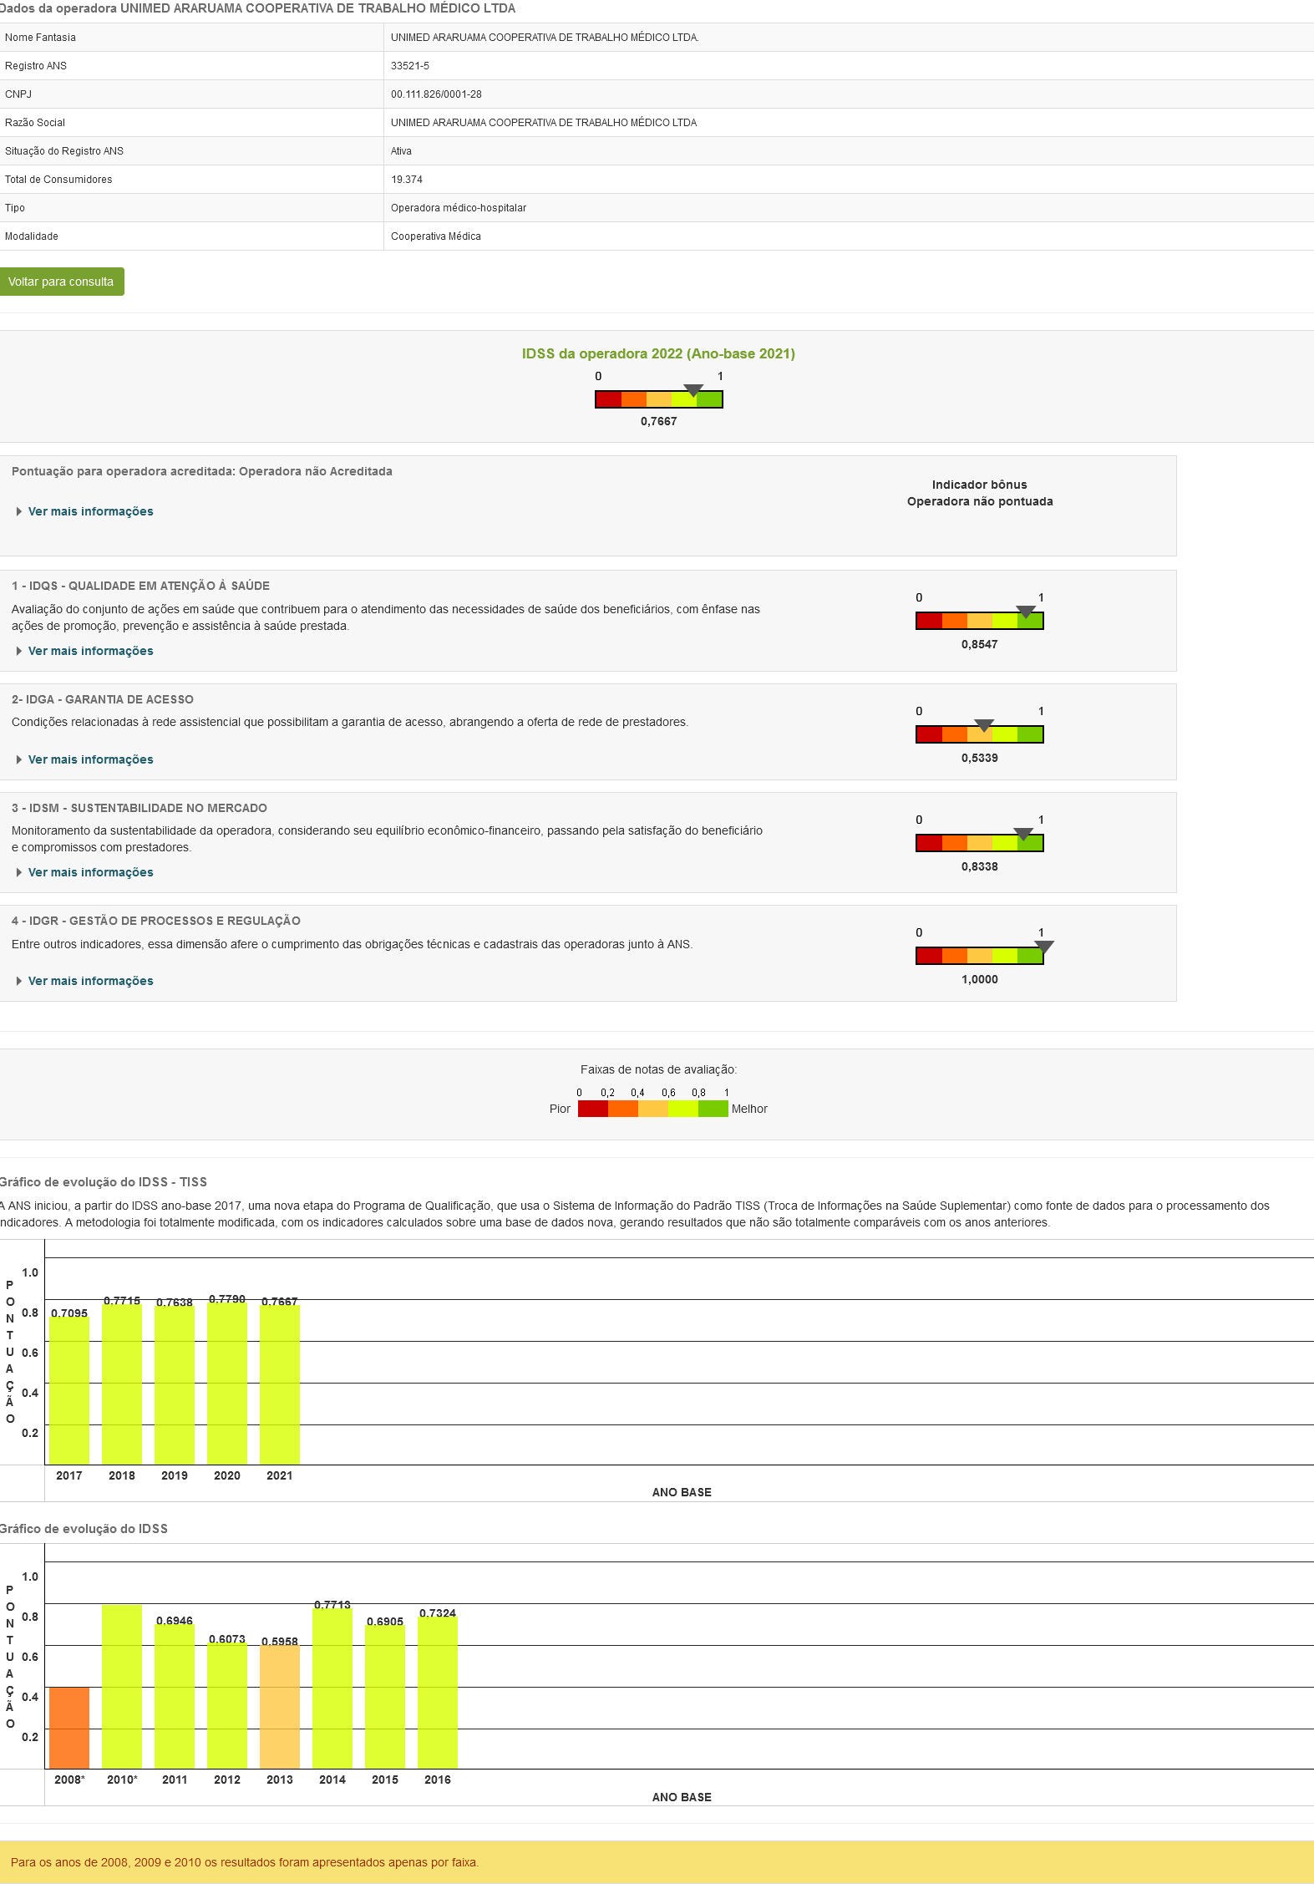Select the 2015 bar in IDSS chart
The height and width of the screenshot is (1899, 1314).
tap(385, 1697)
